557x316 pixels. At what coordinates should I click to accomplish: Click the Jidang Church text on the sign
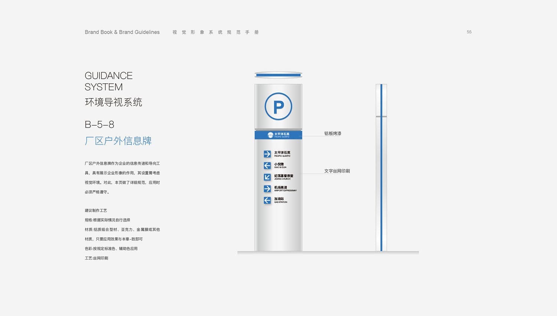284,177
